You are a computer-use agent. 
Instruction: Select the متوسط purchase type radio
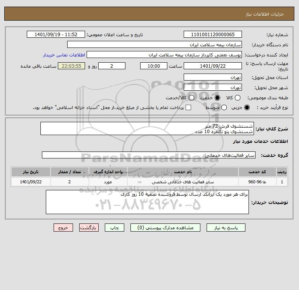pyautogui.click(x=224, y=107)
